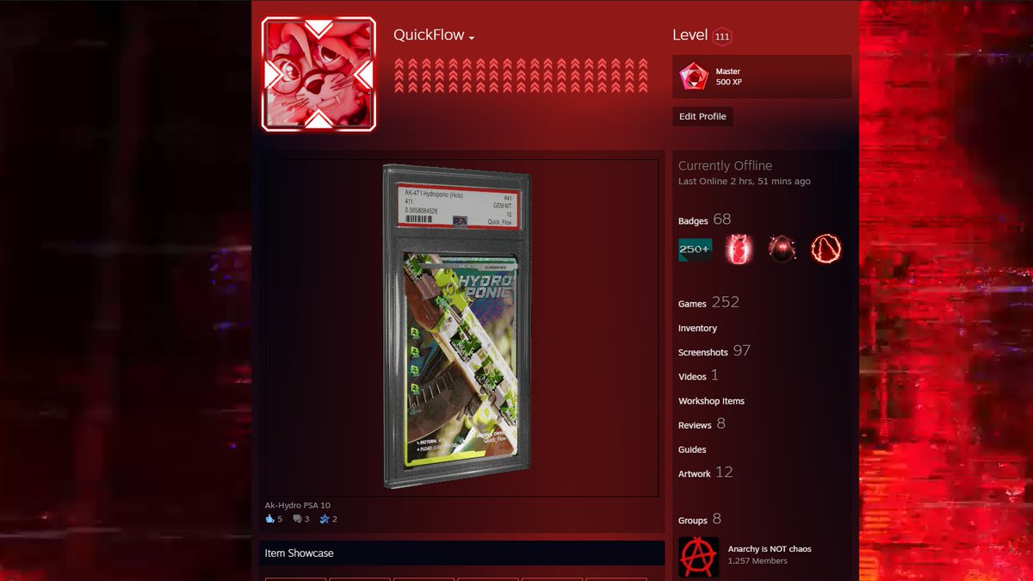Open the Workshop Items link
This screenshot has height=581, width=1033.
pos(711,401)
